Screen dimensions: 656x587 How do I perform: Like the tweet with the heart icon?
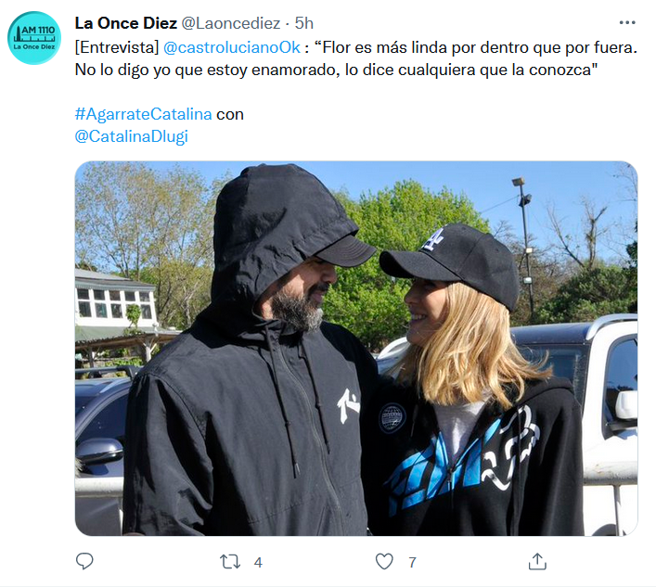(x=384, y=561)
